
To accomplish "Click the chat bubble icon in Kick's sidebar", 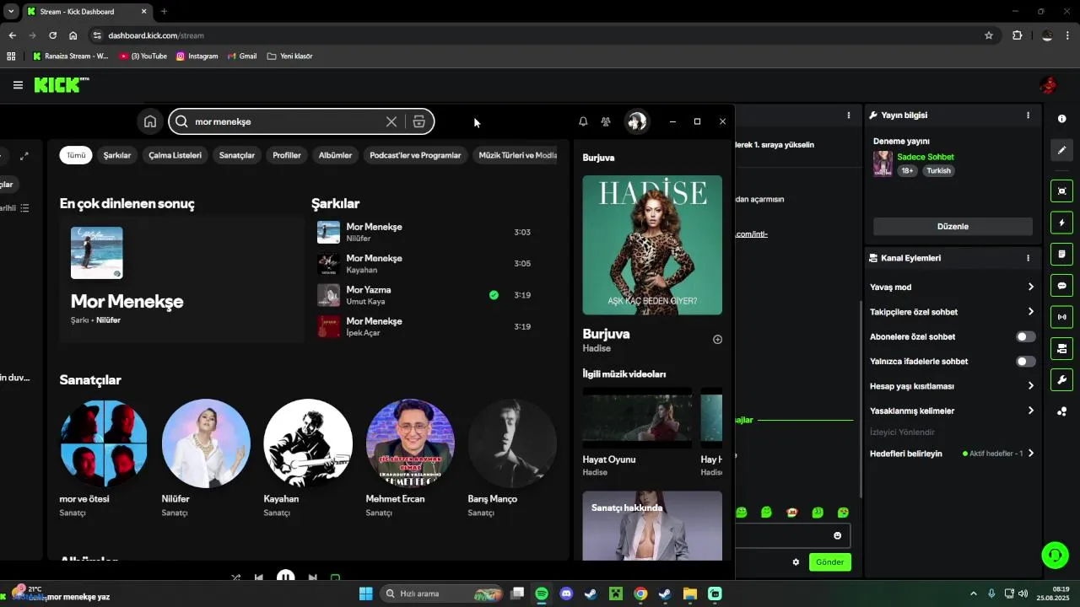I will point(1062,286).
